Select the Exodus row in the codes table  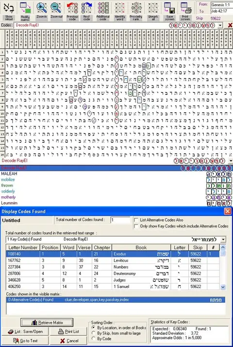pos(113,254)
